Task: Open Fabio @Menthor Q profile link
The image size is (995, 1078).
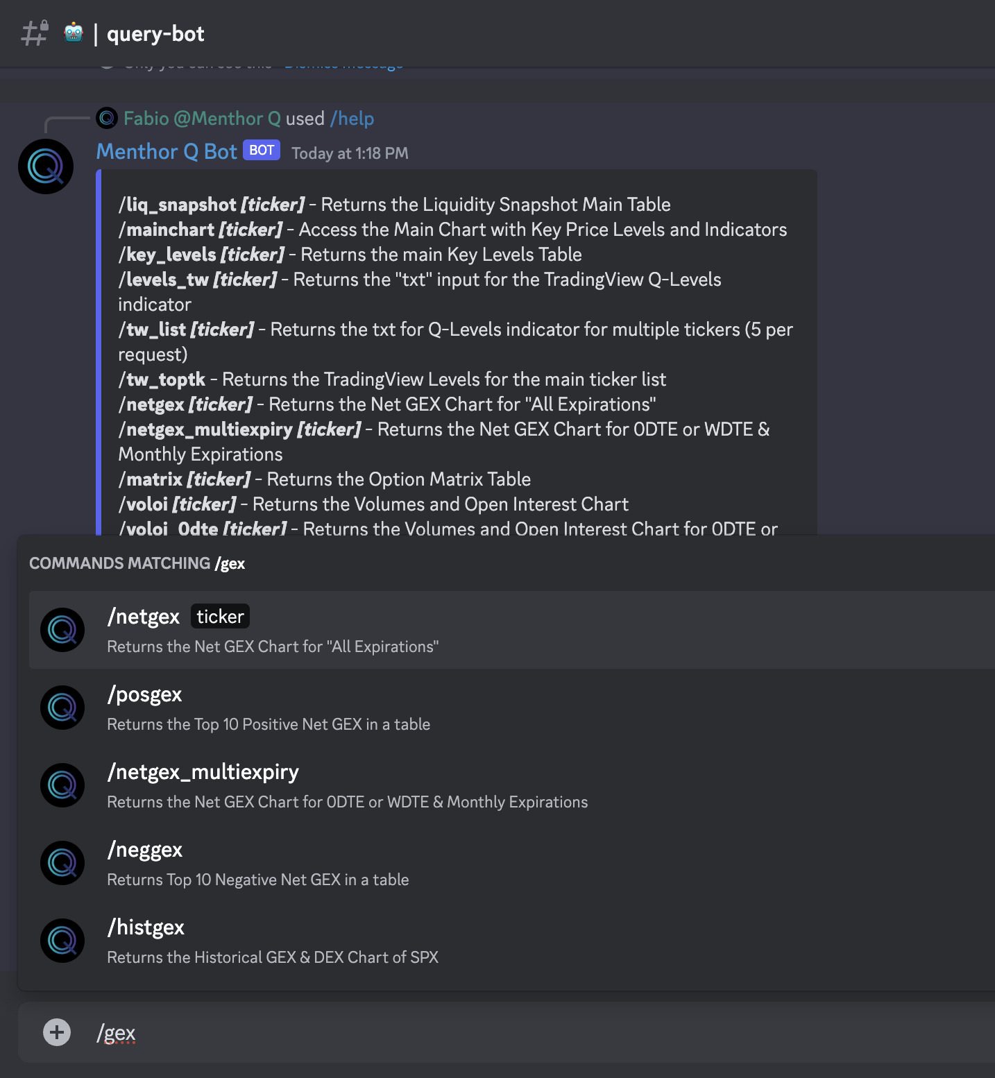Action: coord(201,119)
